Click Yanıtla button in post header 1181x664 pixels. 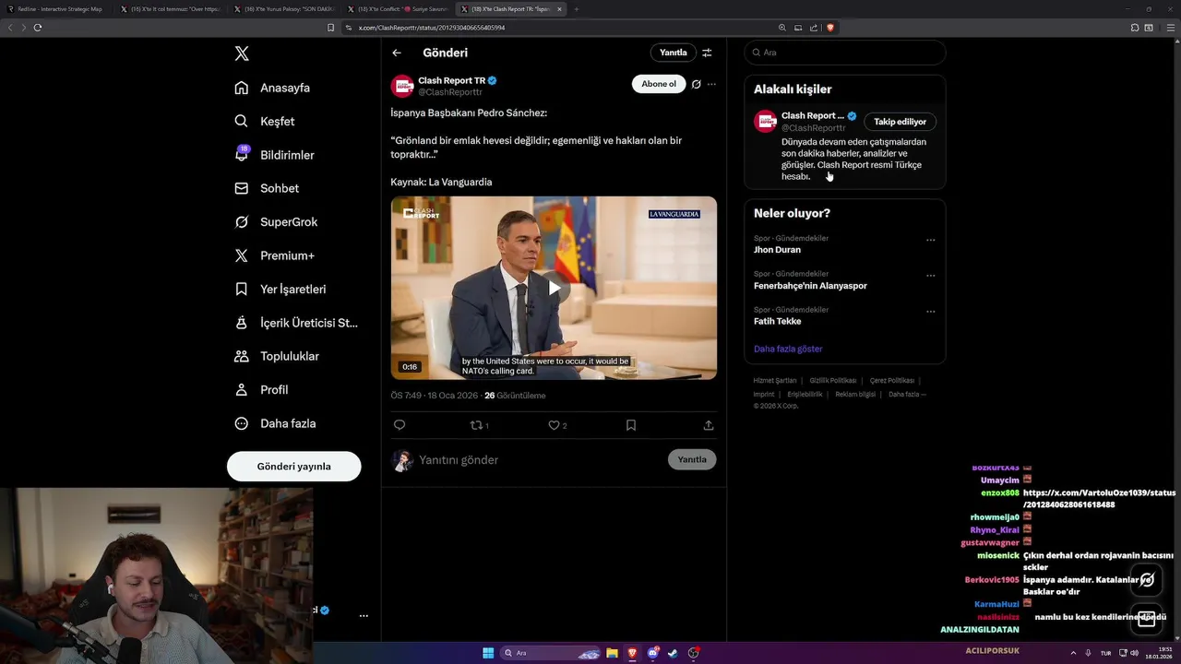[673, 53]
